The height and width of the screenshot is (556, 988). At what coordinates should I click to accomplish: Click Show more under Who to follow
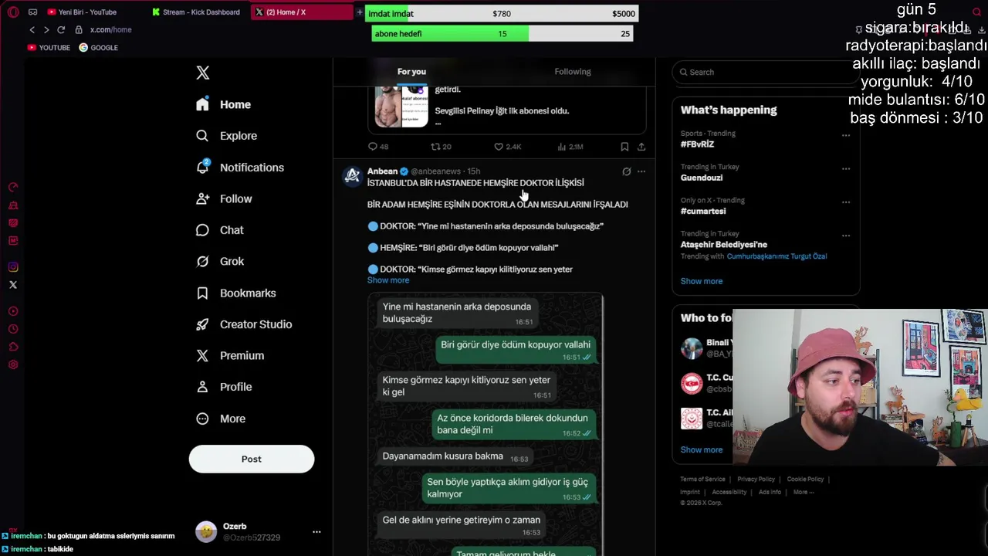[x=702, y=449]
